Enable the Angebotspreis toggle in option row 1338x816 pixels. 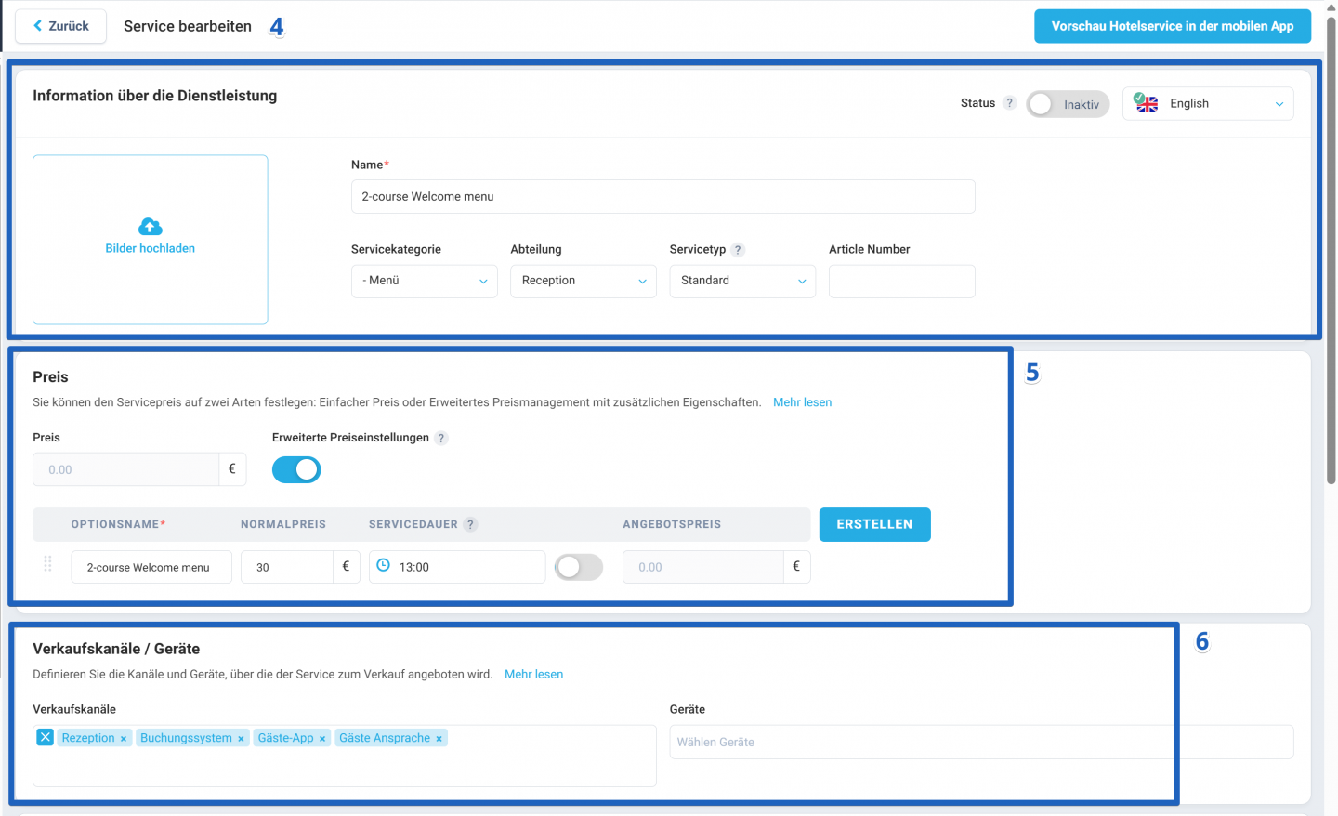click(x=579, y=567)
